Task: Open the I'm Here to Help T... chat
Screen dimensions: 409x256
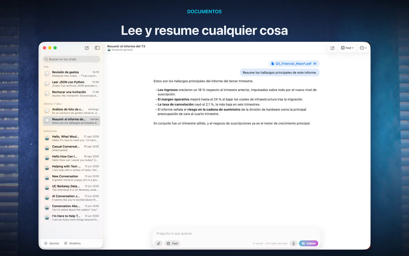Action: click(72, 218)
